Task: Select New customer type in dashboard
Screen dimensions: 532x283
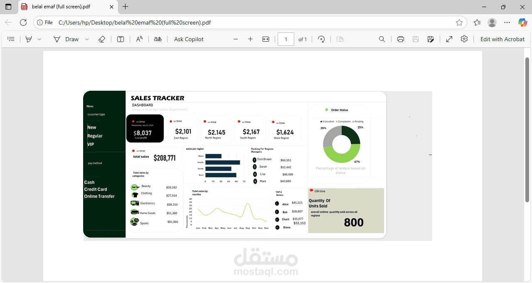Action: [92, 127]
